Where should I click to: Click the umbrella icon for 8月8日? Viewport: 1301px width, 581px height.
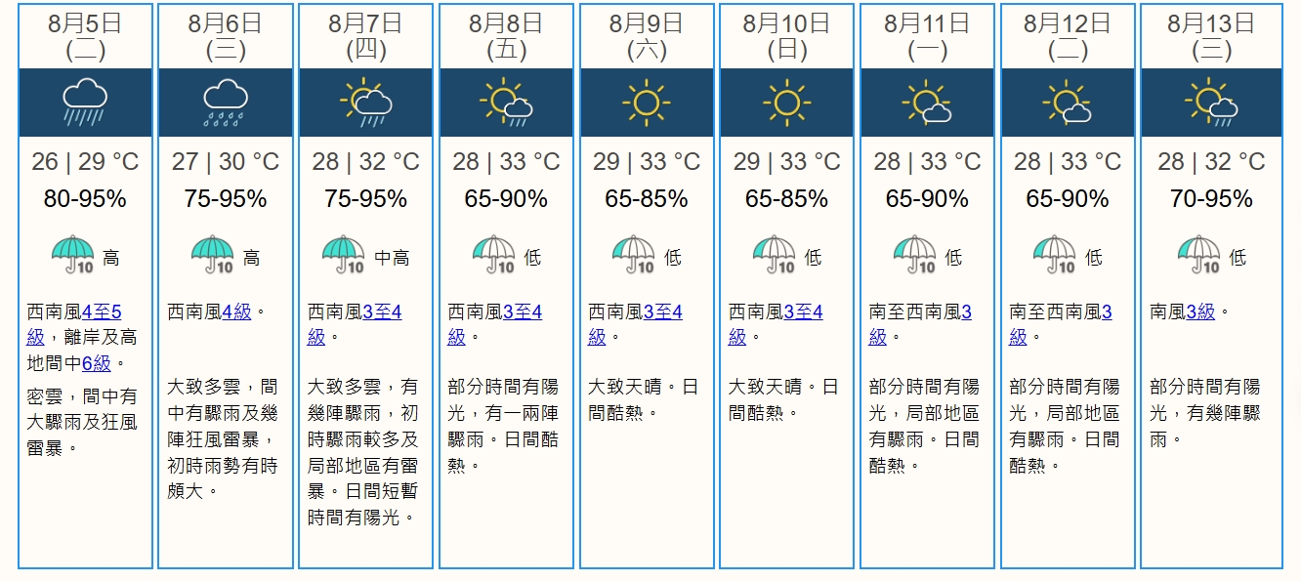pos(494,256)
